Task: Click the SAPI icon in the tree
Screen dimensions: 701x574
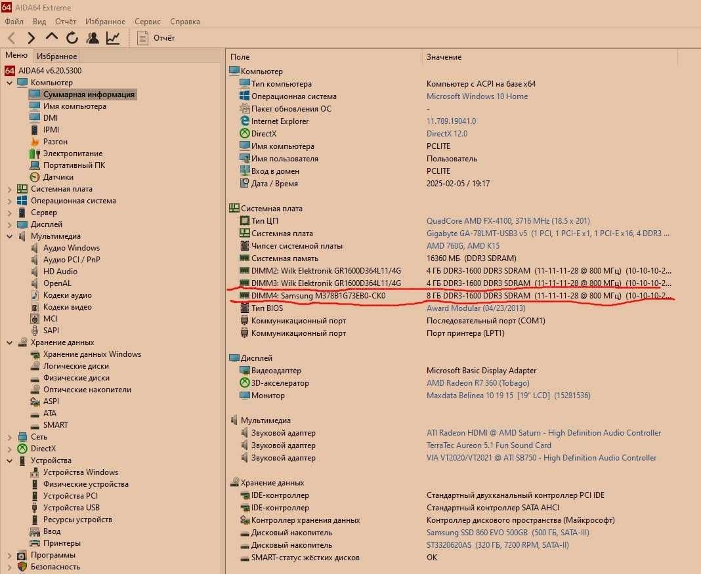Action: click(34, 331)
